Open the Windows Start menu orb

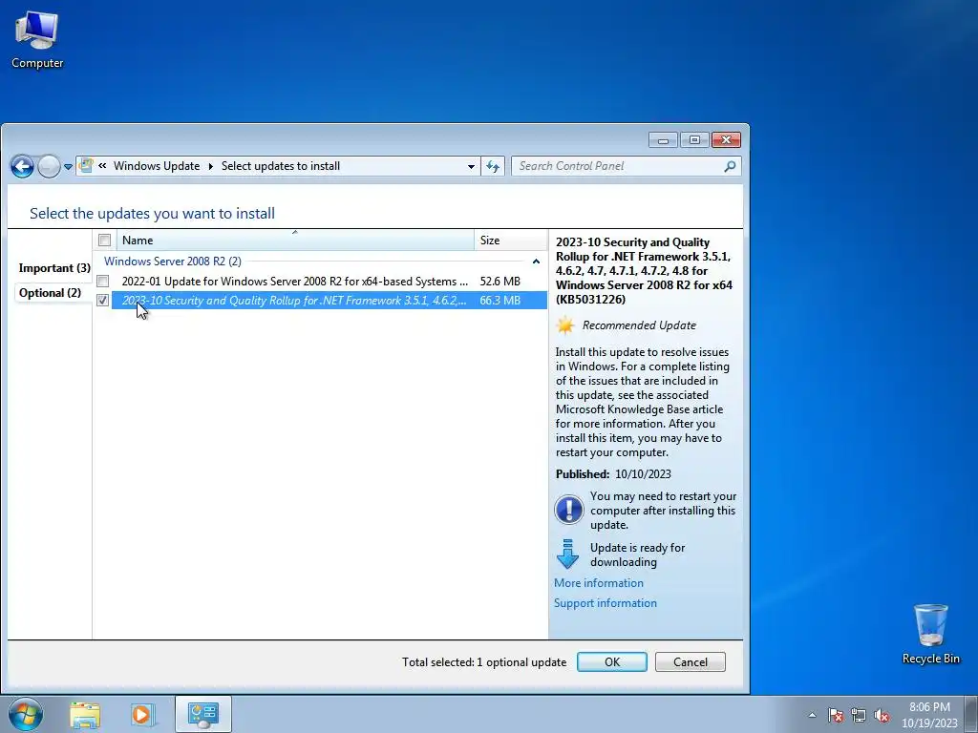26,714
